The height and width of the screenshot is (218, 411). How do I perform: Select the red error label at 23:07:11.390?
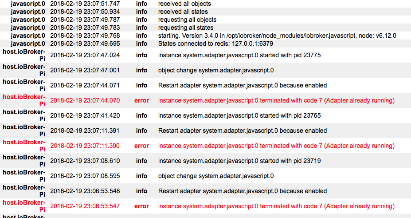pos(141,146)
